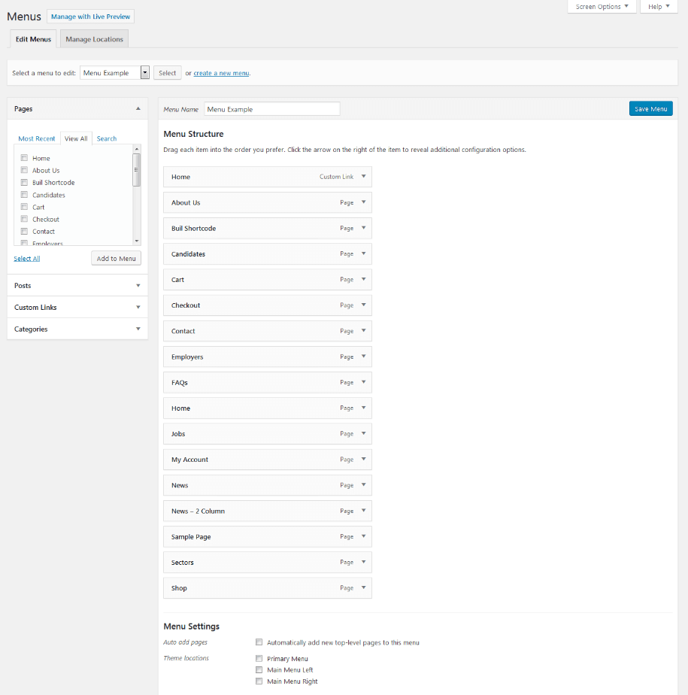Follow the create a new menu link
Image resolution: width=688 pixels, height=695 pixels.
[x=221, y=73]
